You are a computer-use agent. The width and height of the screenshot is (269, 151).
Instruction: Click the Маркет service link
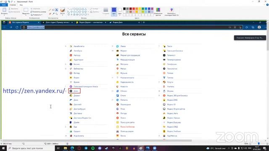pos(124,51)
